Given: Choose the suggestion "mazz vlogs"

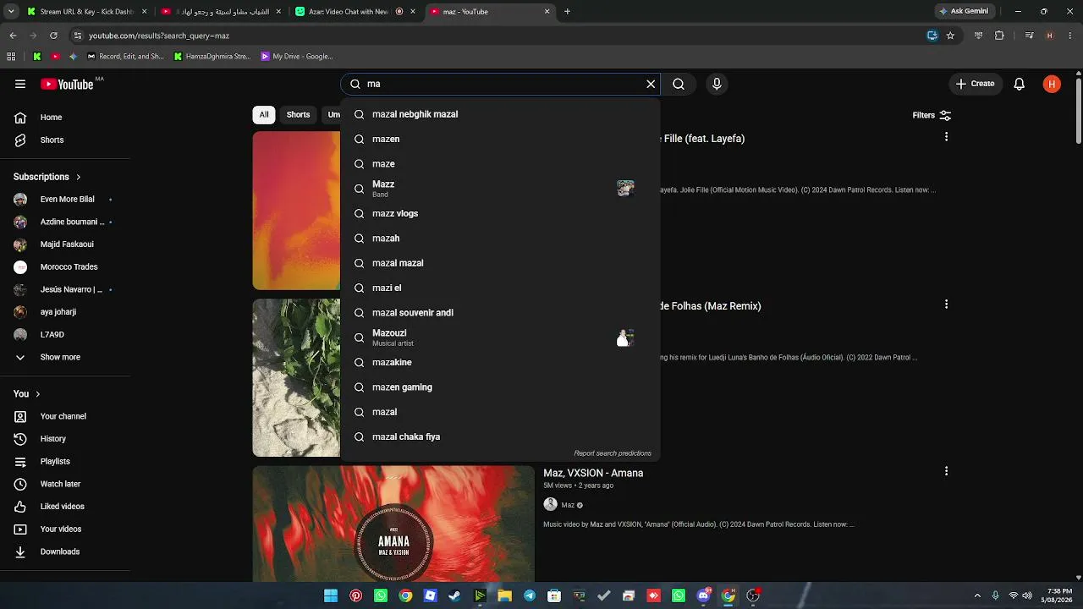Looking at the screenshot, I should click(499, 213).
